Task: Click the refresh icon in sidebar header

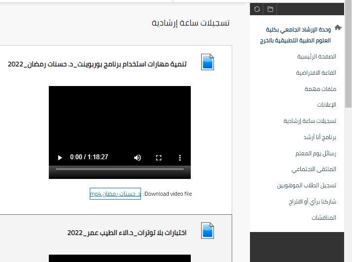Action: tap(256, 9)
